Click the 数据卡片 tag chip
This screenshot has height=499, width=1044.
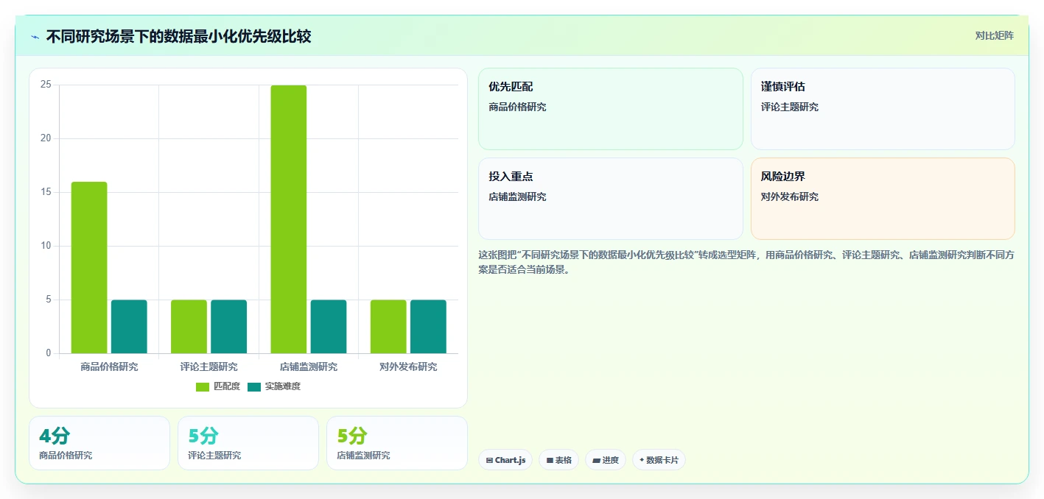(x=659, y=460)
